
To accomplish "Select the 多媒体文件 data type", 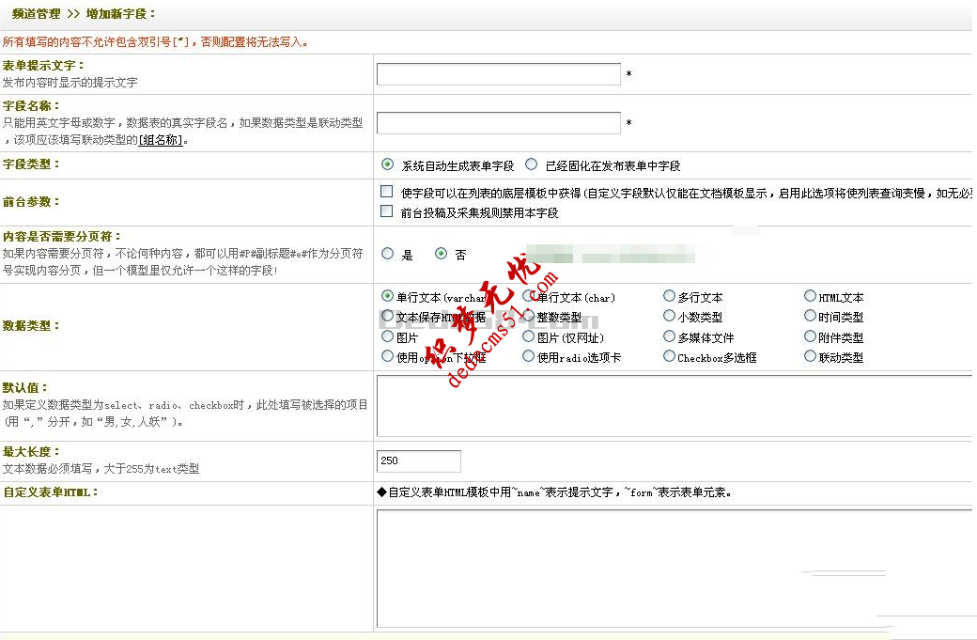I will 669,336.
